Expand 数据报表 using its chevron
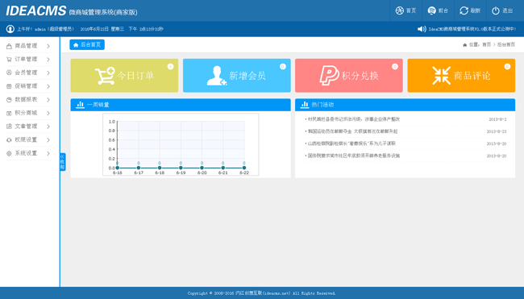 tap(48, 100)
